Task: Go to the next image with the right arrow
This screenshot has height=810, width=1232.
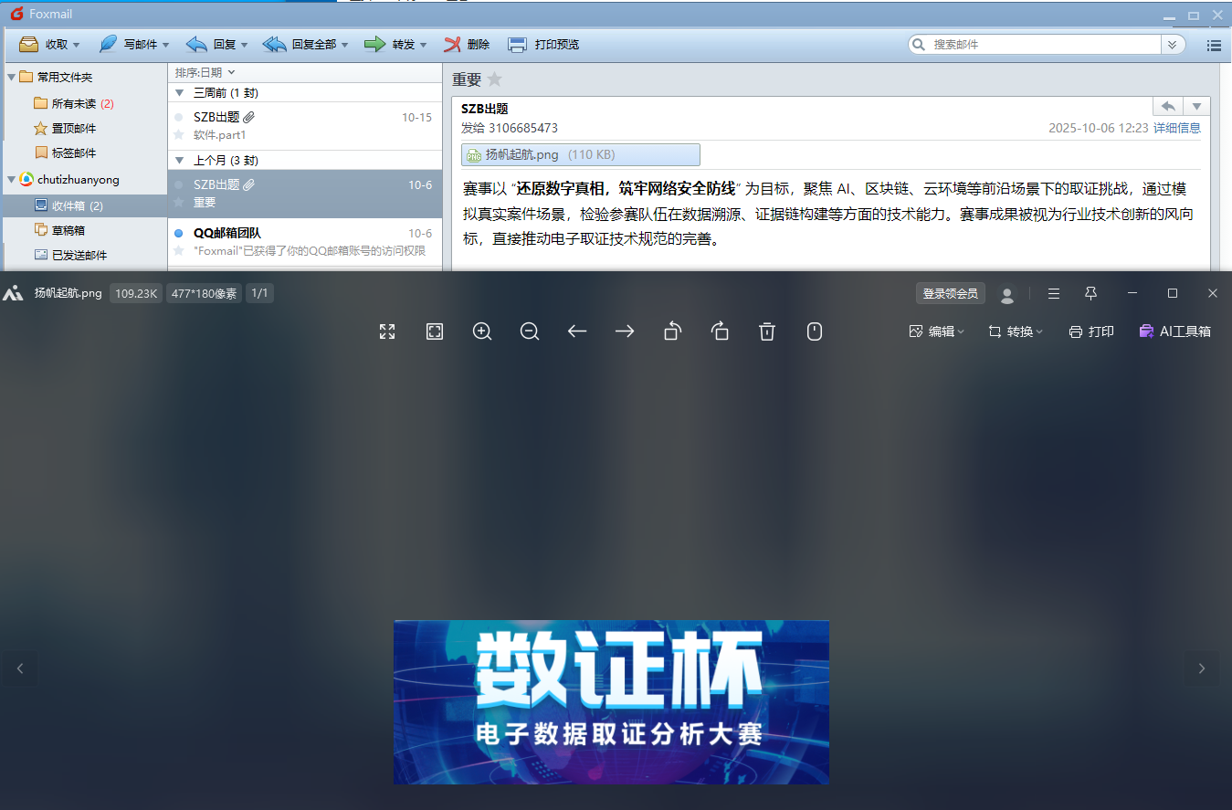Action: 625,331
